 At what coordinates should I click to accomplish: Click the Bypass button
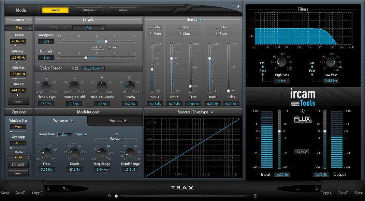click(302, 152)
